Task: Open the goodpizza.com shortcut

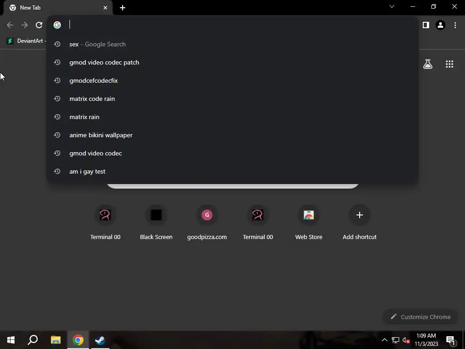Action: pos(207,223)
